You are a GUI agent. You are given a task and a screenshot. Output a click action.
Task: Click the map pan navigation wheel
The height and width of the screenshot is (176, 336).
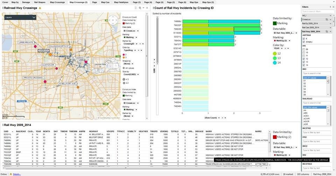click(113, 20)
